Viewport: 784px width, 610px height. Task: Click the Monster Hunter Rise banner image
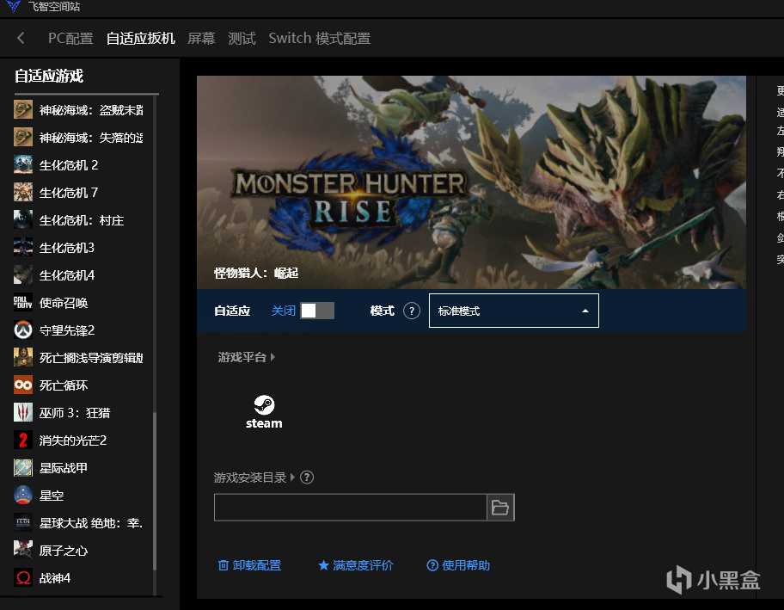pos(471,182)
